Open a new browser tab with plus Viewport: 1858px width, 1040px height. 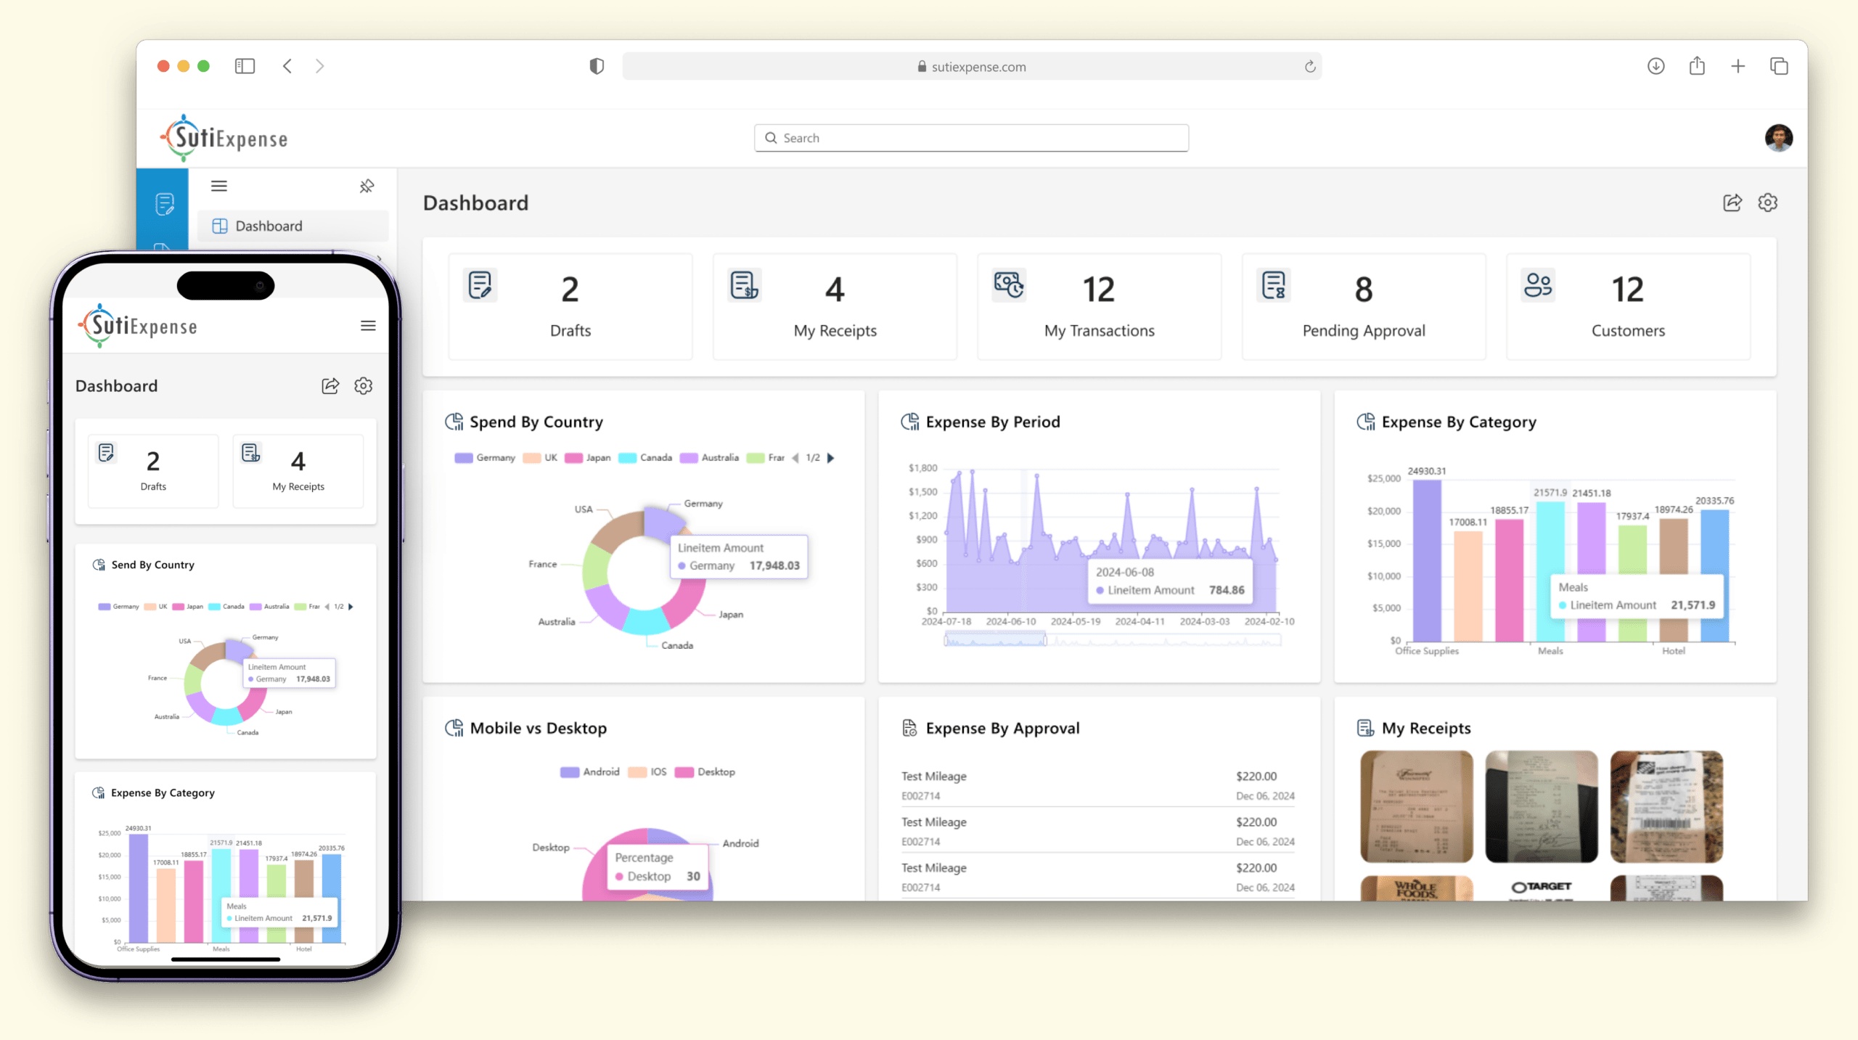1738,66
